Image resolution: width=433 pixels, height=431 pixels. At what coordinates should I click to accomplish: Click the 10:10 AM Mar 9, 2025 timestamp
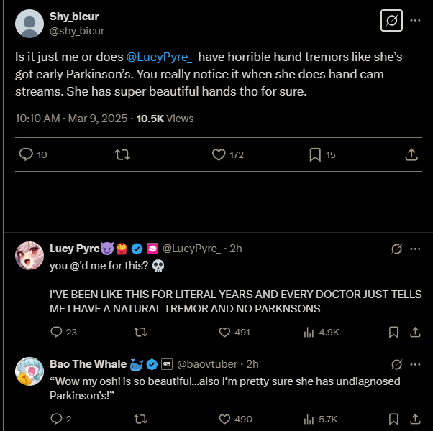(72, 118)
